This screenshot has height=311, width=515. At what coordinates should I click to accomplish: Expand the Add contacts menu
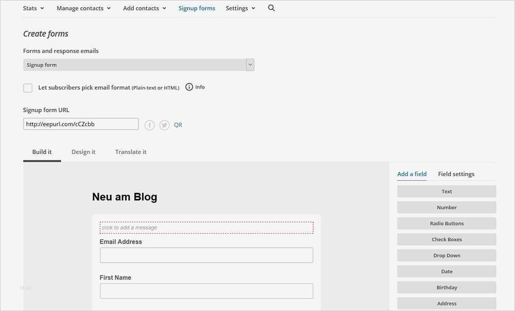click(x=145, y=8)
